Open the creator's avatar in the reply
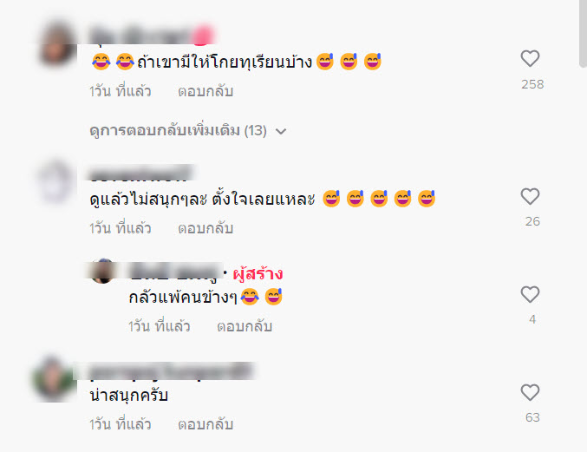The image size is (587, 452). pos(102,271)
